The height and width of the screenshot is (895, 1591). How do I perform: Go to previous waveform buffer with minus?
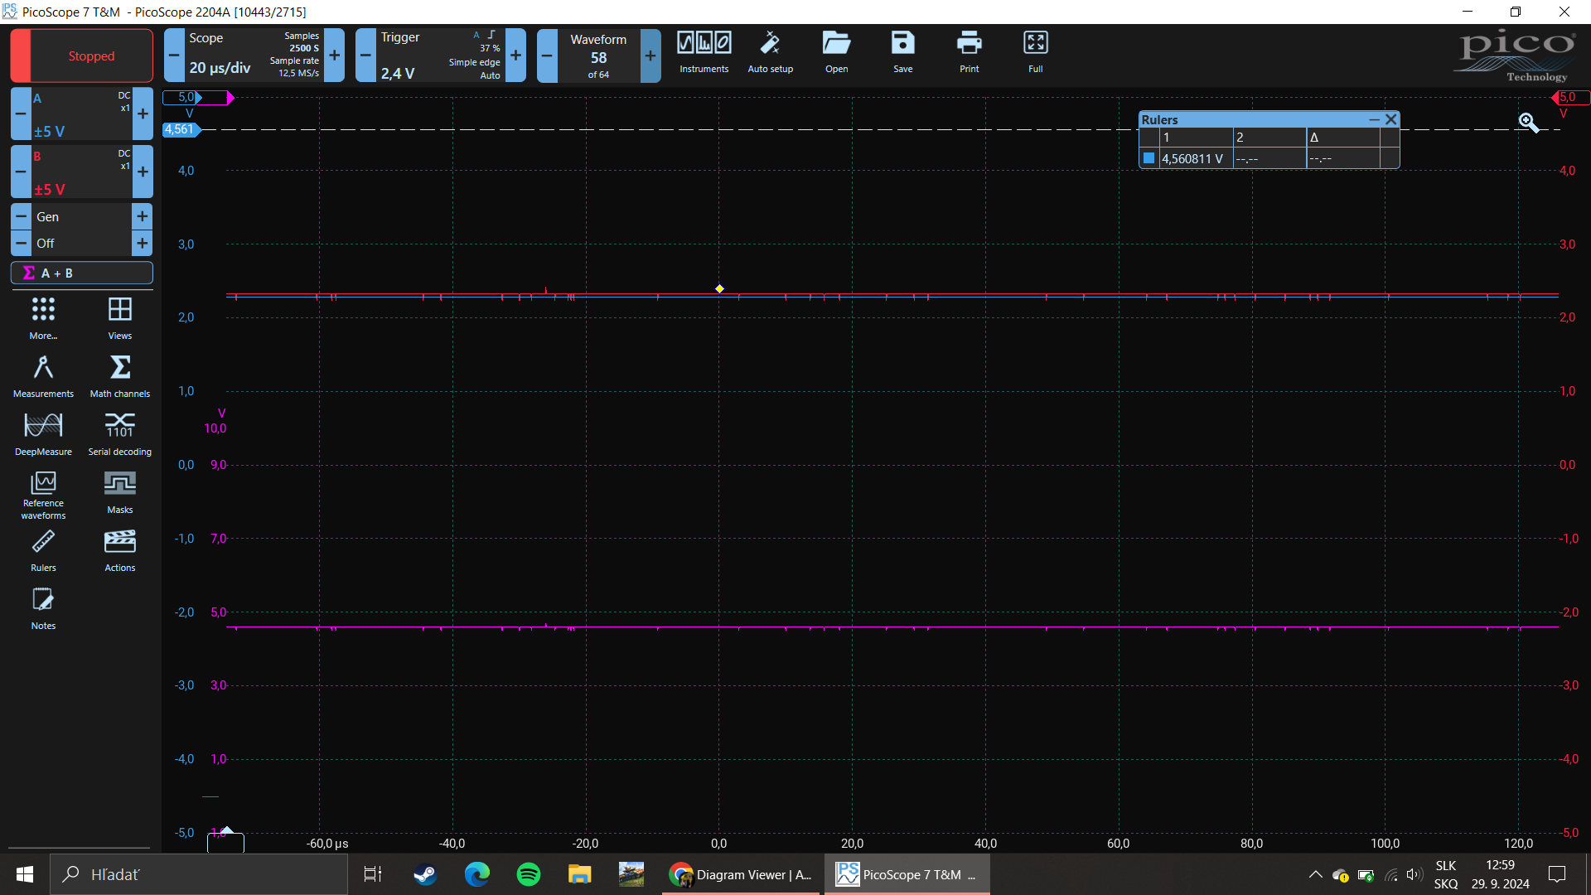pyautogui.click(x=548, y=56)
